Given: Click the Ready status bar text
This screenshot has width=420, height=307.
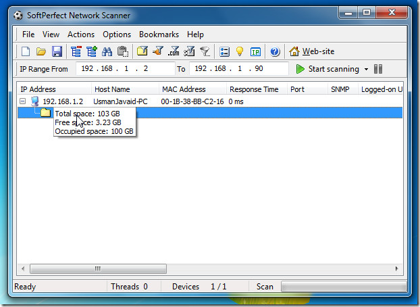Looking at the screenshot, I should 25,287.
